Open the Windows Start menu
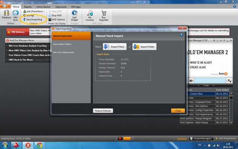238x149 pixels. [x=5, y=146]
